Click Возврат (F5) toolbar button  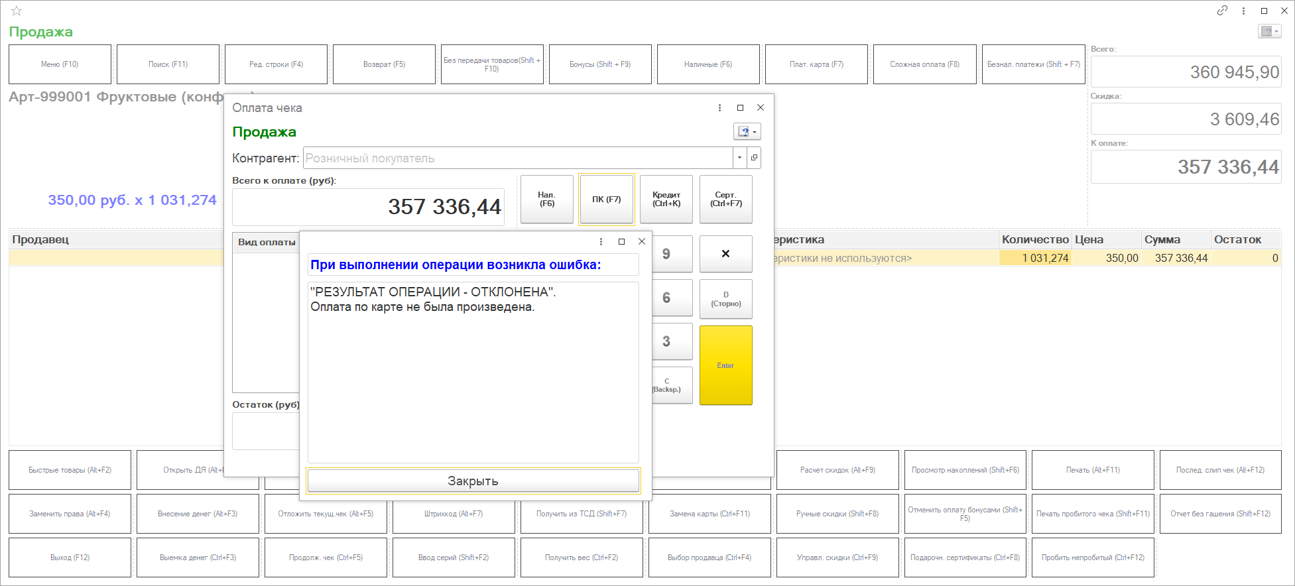pyautogui.click(x=384, y=64)
